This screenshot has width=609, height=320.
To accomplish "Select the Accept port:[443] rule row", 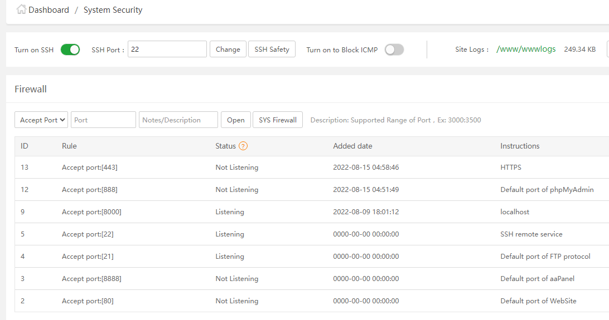I will (x=90, y=167).
